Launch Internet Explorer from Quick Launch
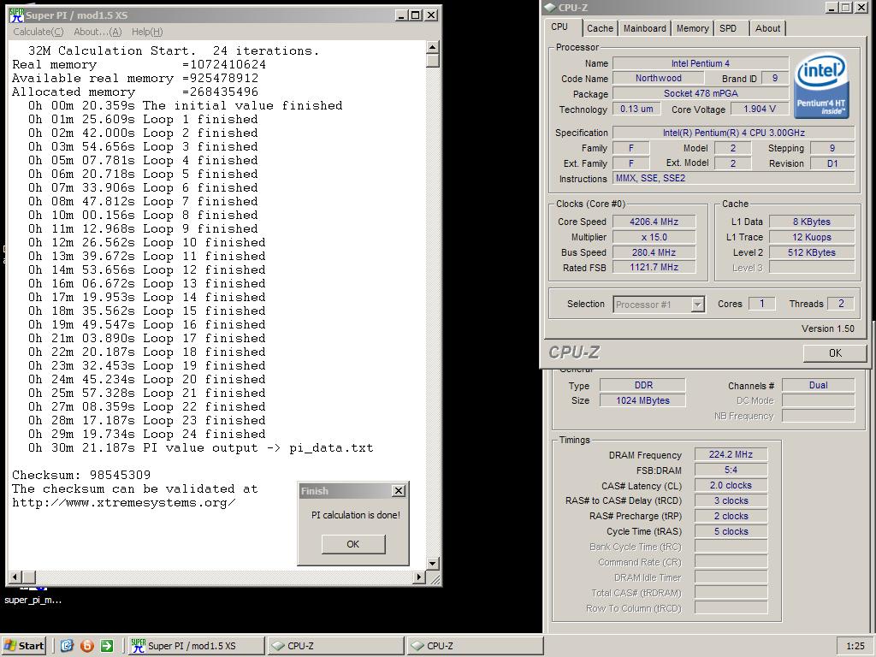The height and width of the screenshot is (657, 876). coord(67,646)
